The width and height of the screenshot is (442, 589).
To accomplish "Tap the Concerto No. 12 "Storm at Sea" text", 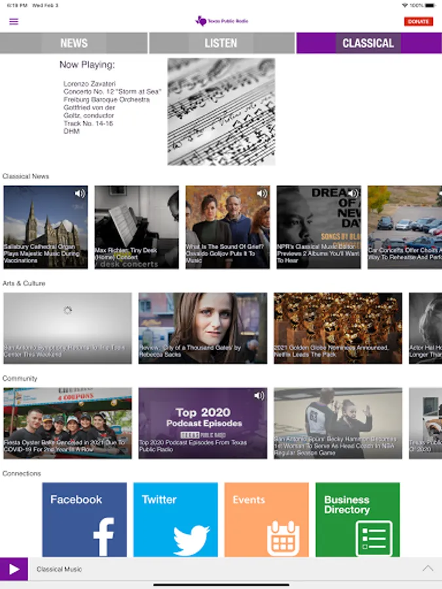I will click(112, 92).
